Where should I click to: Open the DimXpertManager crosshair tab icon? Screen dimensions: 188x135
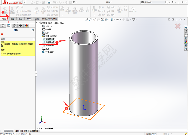pos(21,25)
